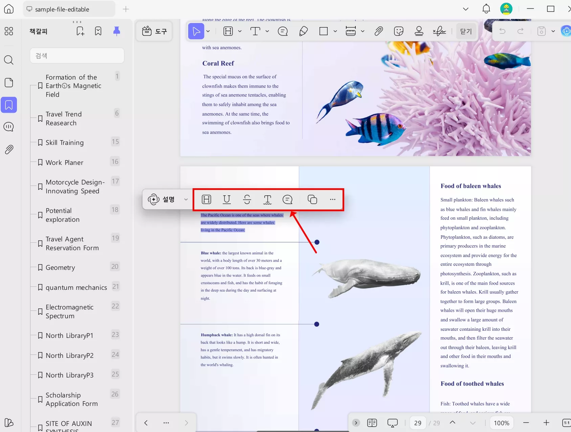Apply strikethrough to selected text
571x432 pixels.
pyautogui.click(x=247, y=199)
